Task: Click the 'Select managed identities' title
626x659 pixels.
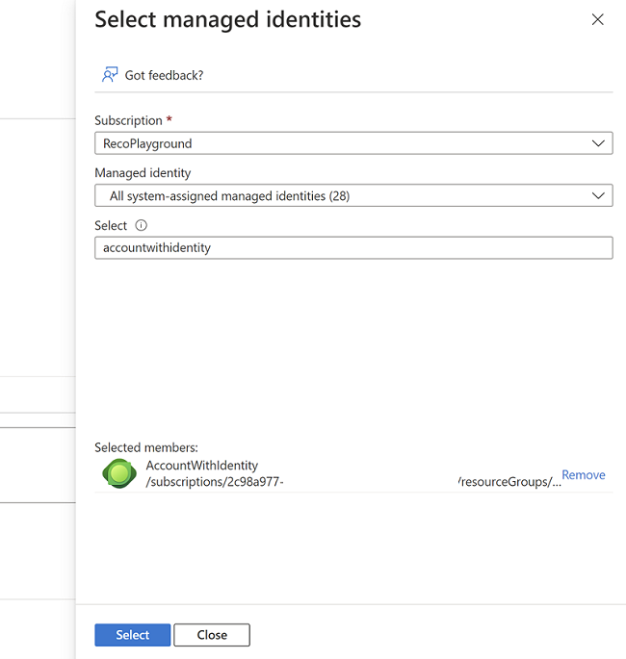Action: 228,19
